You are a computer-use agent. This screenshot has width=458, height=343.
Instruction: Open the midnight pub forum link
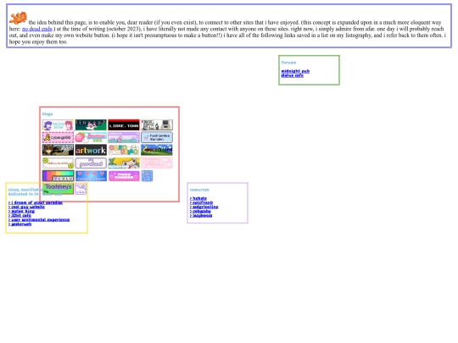tap(295, 71)
